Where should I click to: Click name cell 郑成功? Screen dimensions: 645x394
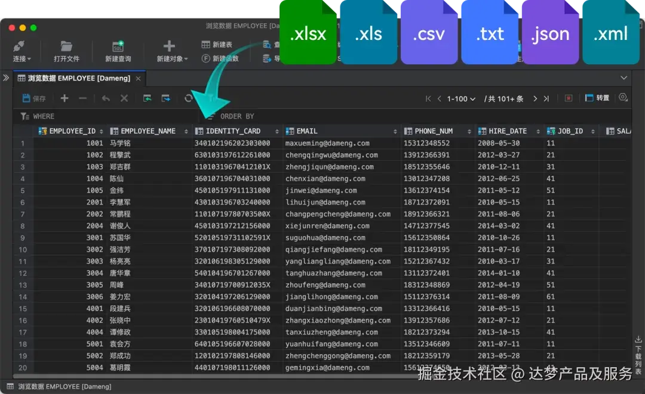click(x=119, y=356)
